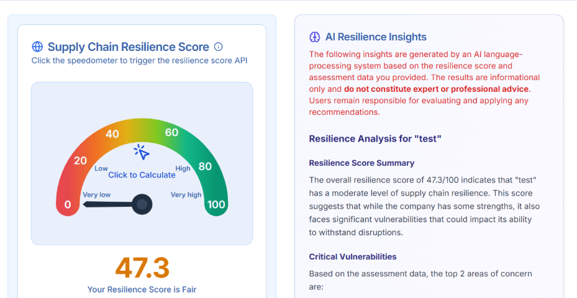Click the 47.3 resilience score value
The width and height of the screenshot is (577, 298).
click(x=142, y=268)
